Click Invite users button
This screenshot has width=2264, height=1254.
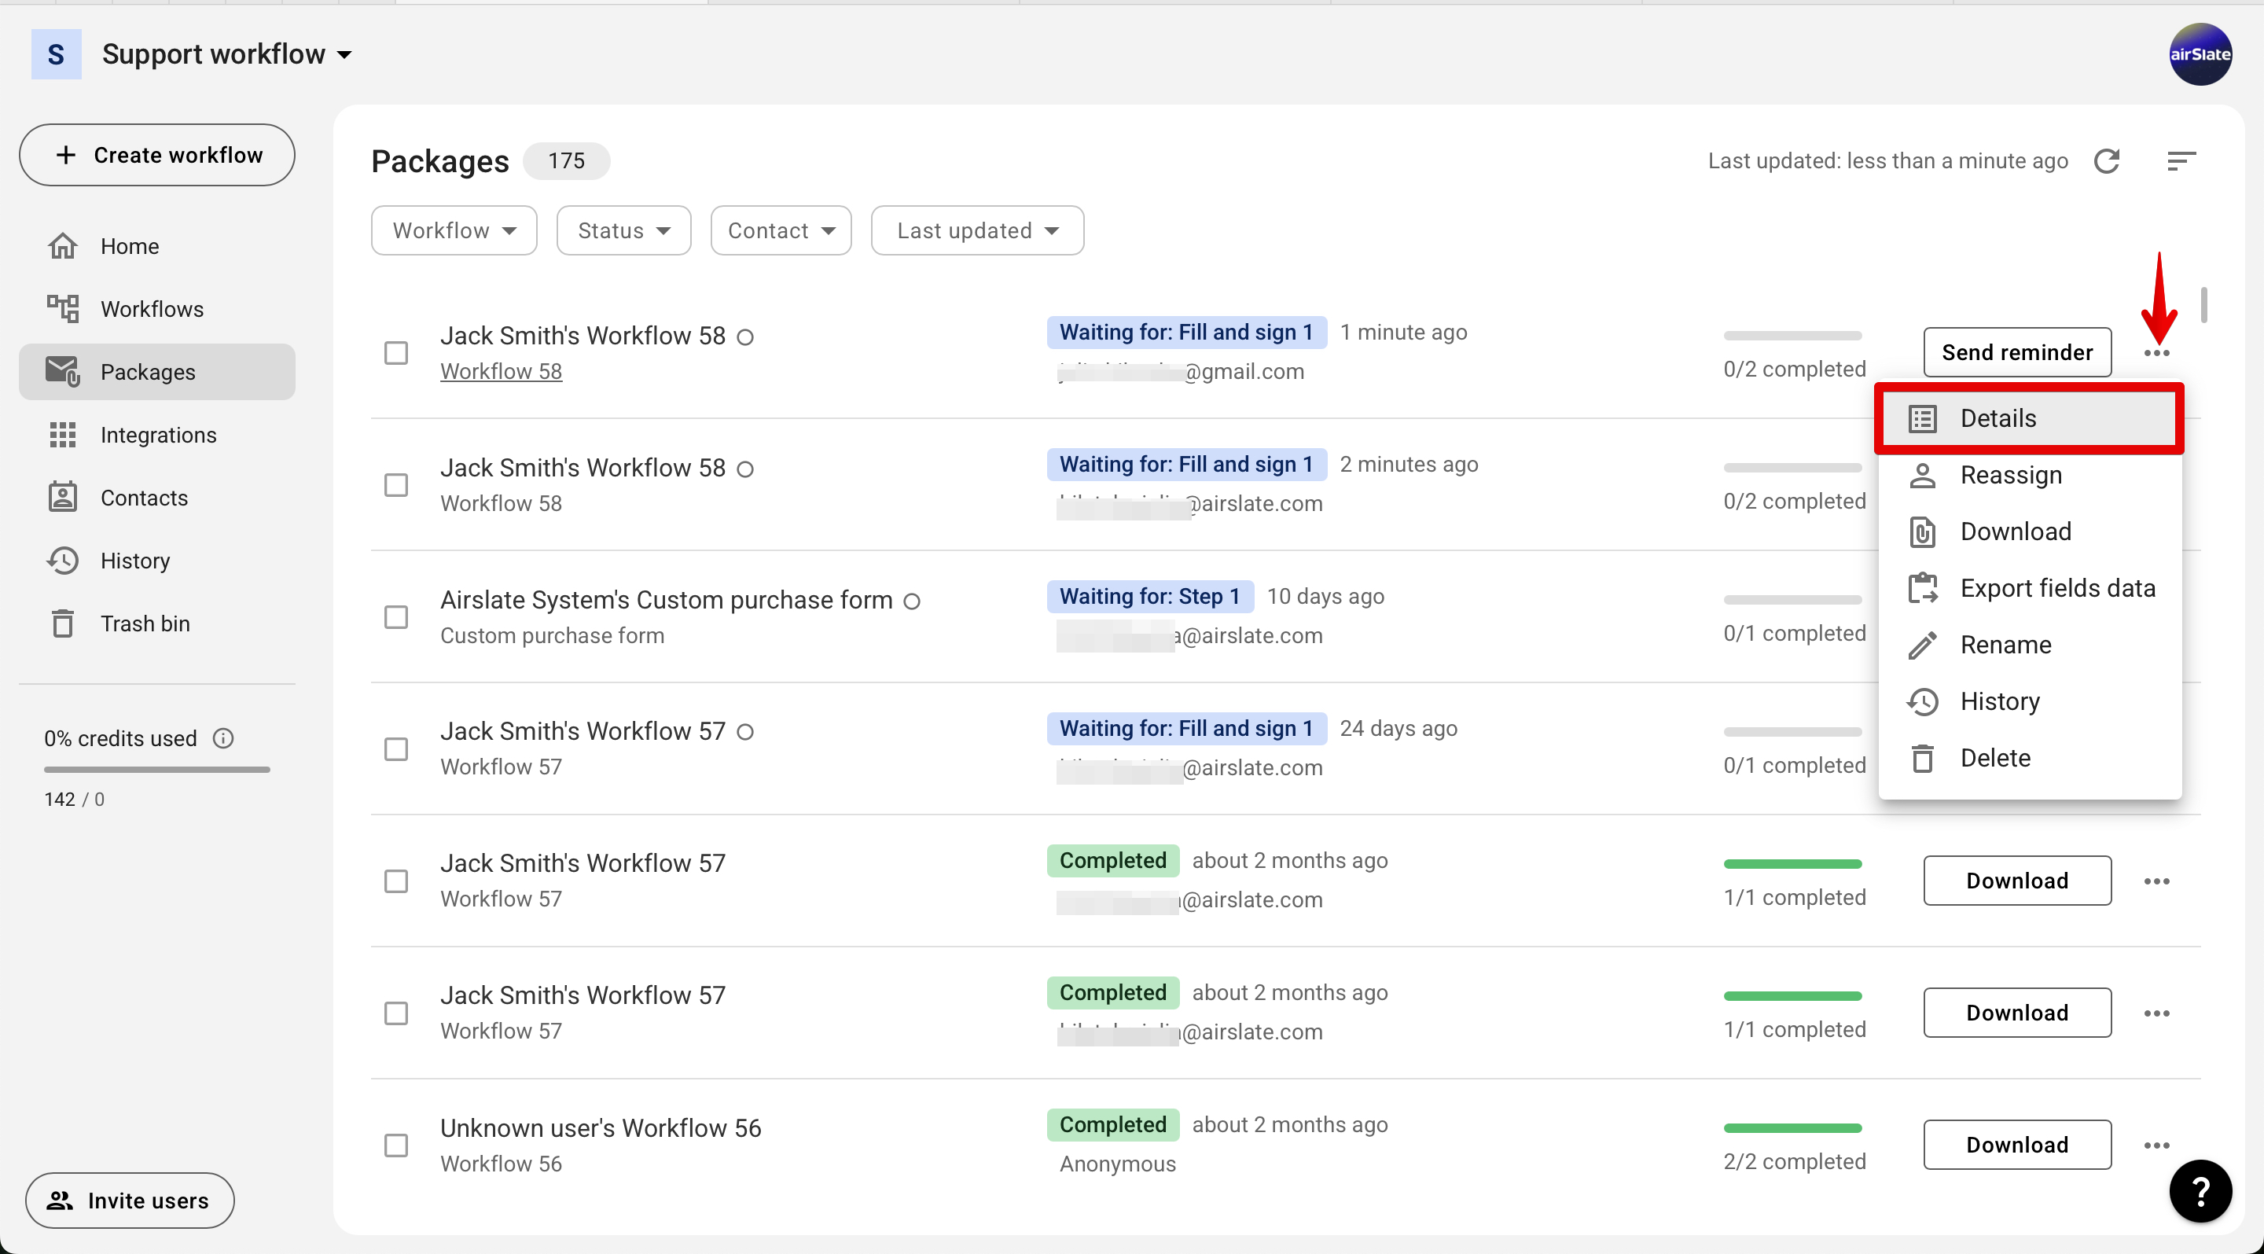[130, 1201]
